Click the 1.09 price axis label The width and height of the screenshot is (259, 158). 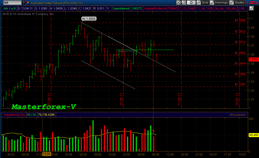[x=251, y=28]
